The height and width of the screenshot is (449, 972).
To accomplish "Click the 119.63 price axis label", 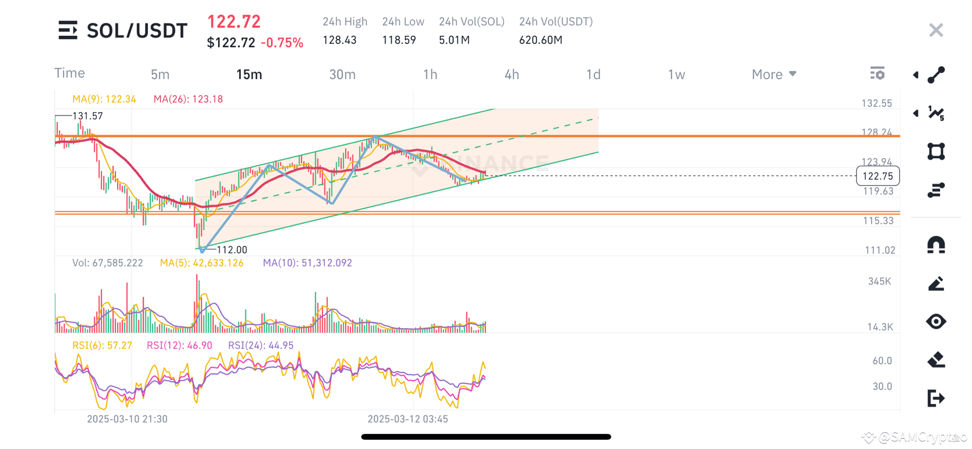I will (878, 191).
